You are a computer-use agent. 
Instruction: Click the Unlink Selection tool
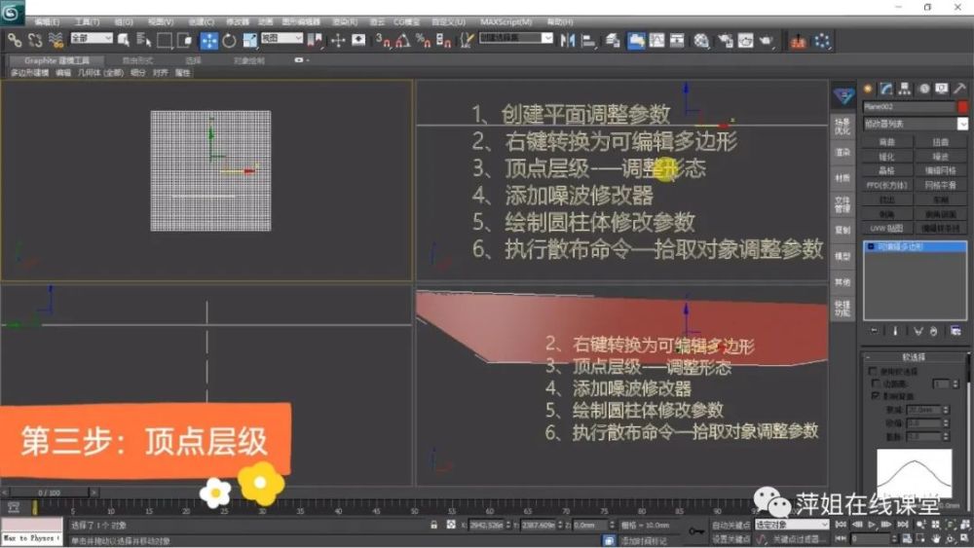[35, 41]
